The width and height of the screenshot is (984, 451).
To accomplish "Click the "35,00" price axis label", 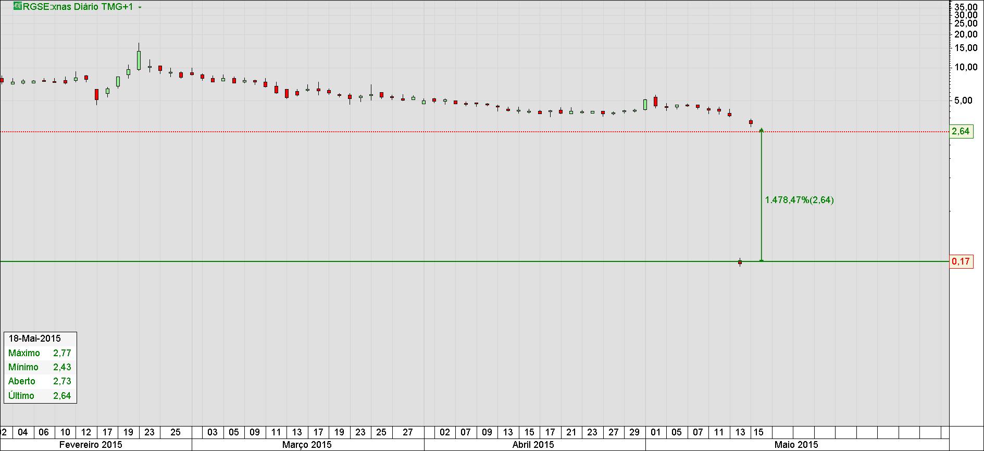I will pyautogui.click(x=966, y=7).
